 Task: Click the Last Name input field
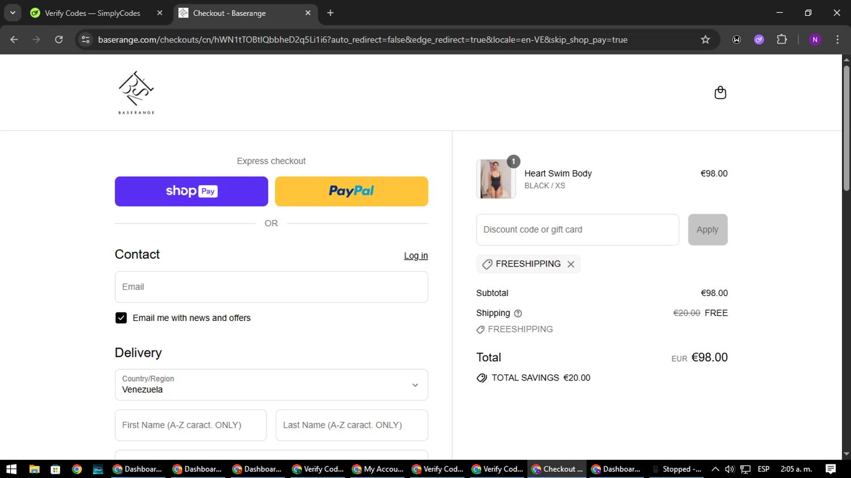tap(352, 425)
